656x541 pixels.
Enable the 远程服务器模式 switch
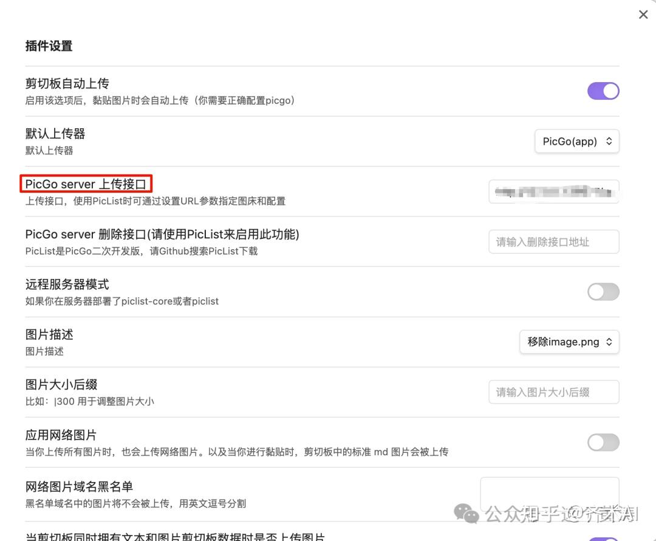(603, 292)
